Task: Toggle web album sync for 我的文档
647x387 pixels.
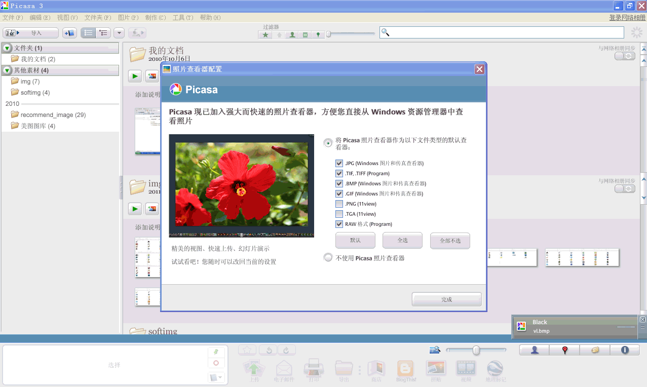Action: coord(625,56)
